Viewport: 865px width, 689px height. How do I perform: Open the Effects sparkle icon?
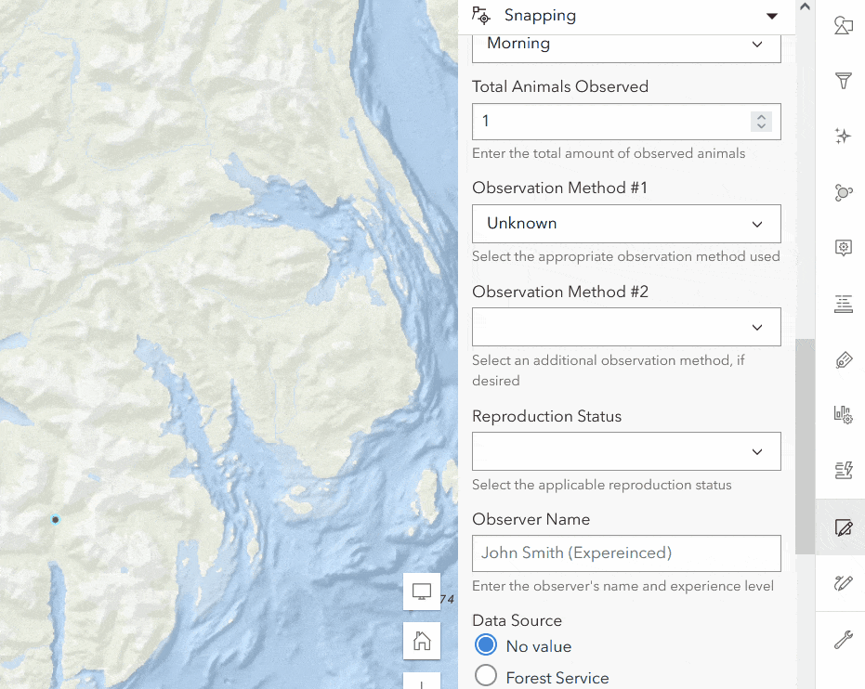tap(843, 136)
